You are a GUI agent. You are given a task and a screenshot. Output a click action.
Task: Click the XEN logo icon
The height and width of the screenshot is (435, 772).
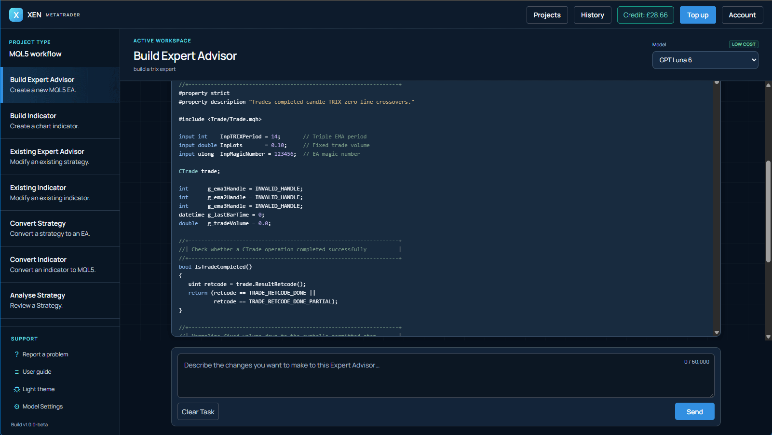click(16, 15)
